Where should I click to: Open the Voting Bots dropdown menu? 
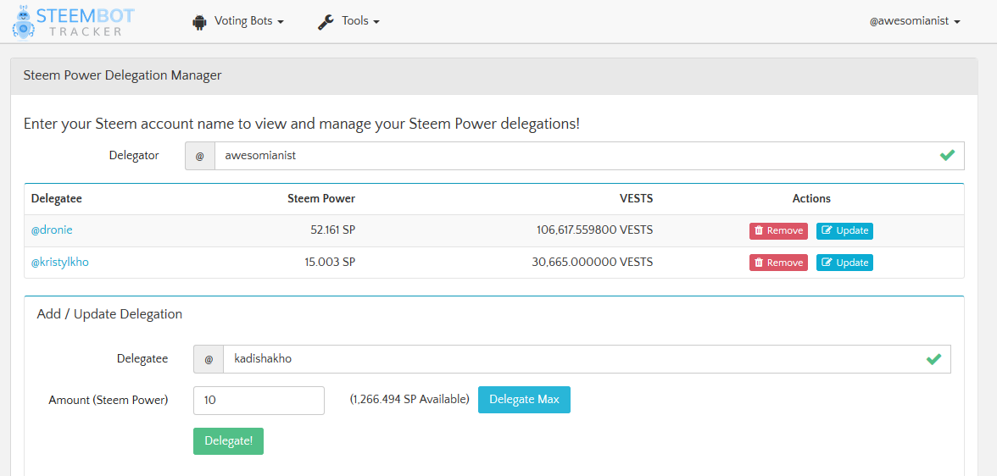(249, 21)
